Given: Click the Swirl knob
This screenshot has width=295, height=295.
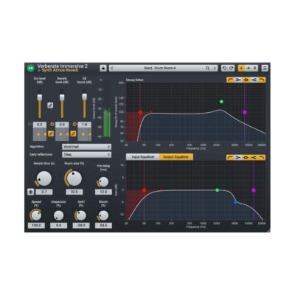Looking at the screenshot, I should pyautogui.click(x=81, y=215).
